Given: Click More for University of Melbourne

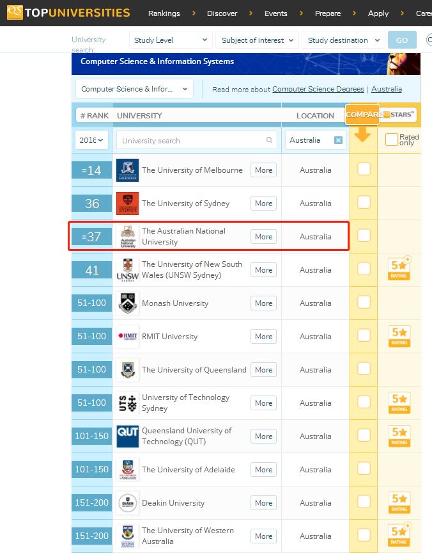Looking at the screenshot, I should click(x=263, y=170).
